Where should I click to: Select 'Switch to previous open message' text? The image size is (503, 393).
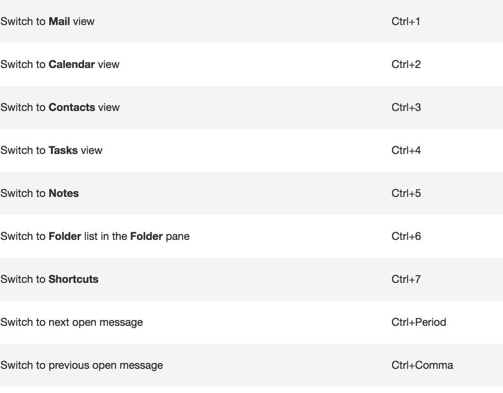tap(82, 365)
